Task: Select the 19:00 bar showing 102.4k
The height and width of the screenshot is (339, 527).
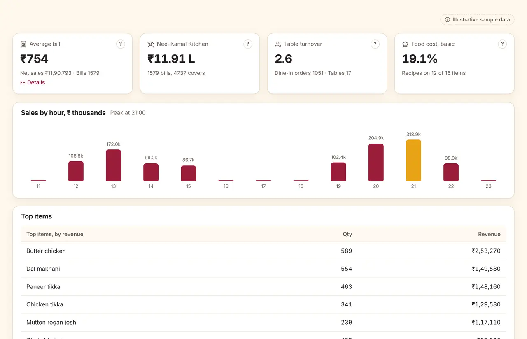Action: click(338, 172)
